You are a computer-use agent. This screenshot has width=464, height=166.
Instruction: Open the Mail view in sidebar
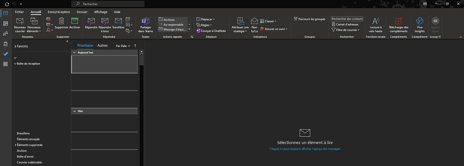(5, 13)
